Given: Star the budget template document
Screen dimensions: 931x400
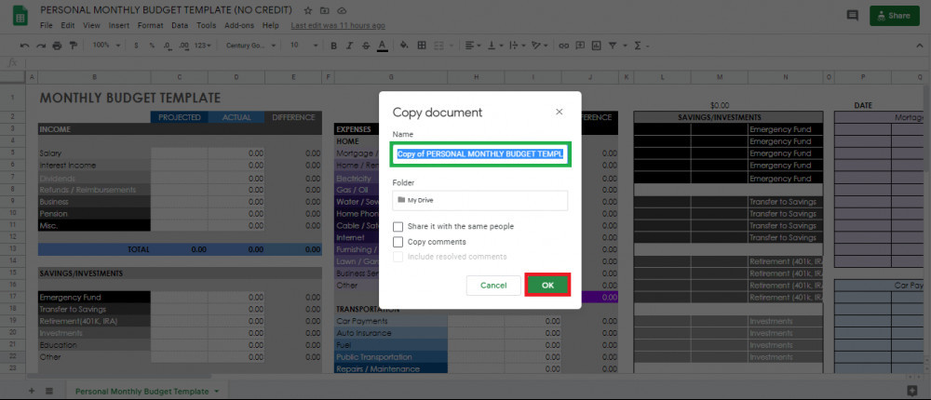Looking at the screenshot, I should coord(307,10).
